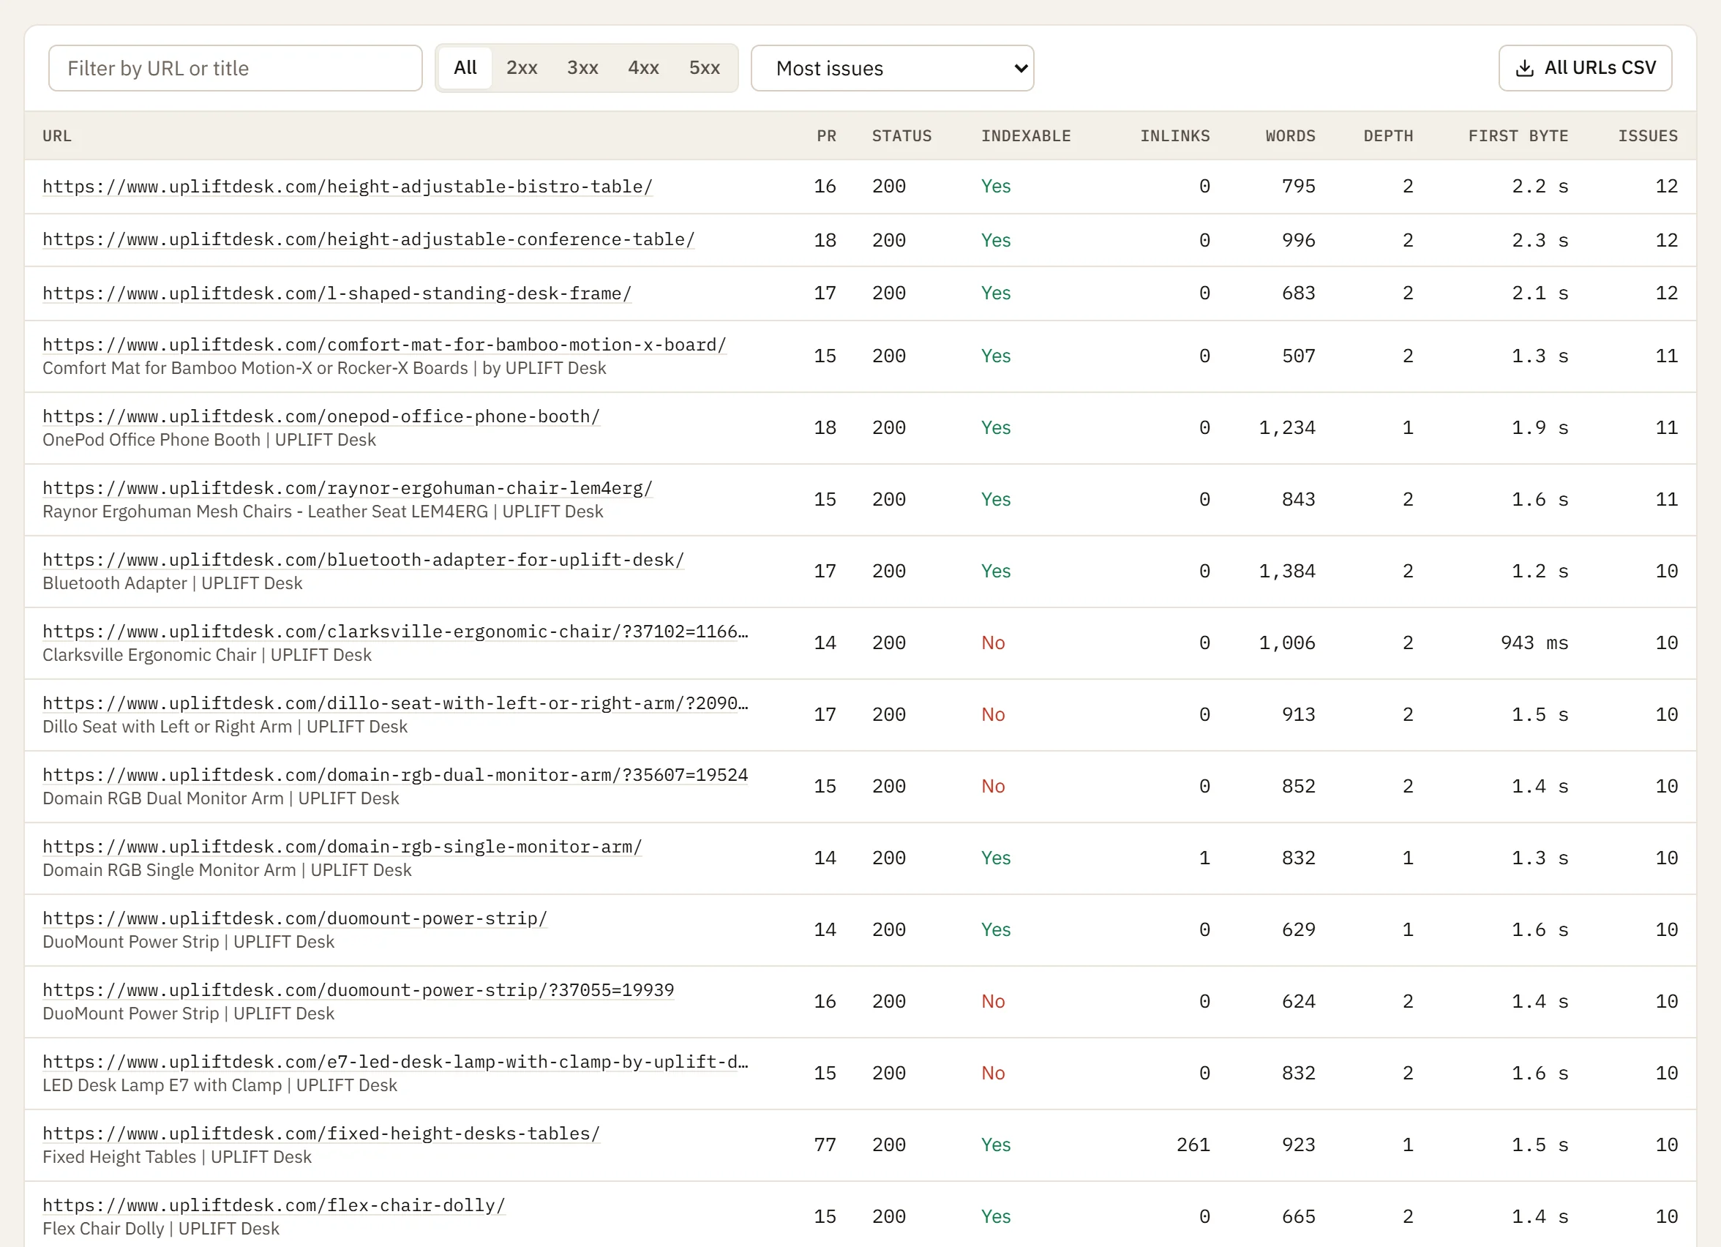
Task: Click the 261 inlinks value for fixed-height-desks-tables
Action: [1193, 1145]
